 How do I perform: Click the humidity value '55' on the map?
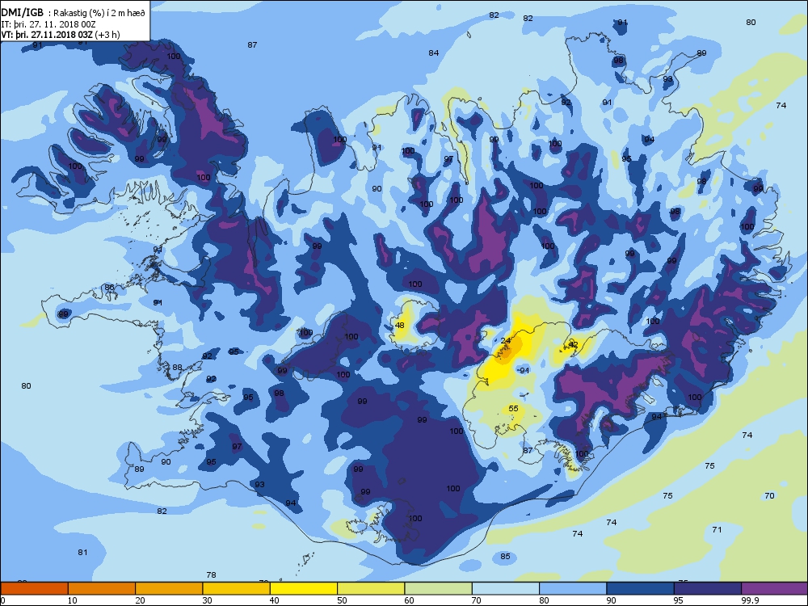coord(513,408)
